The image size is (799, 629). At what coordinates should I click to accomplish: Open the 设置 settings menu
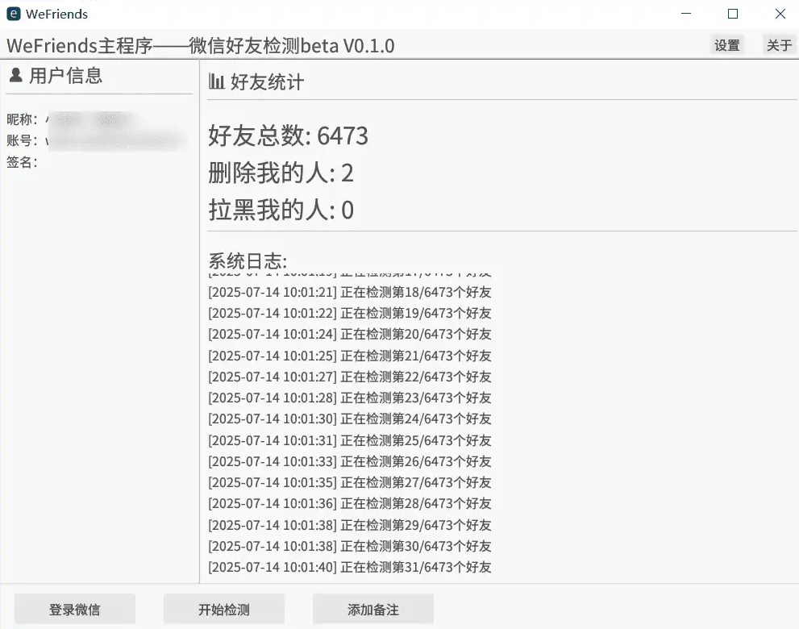coord(726,45)
